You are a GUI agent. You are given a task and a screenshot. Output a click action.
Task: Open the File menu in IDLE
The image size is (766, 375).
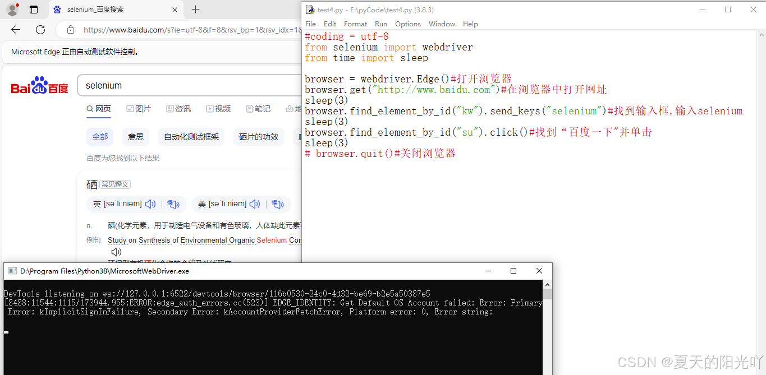[310, 24]
